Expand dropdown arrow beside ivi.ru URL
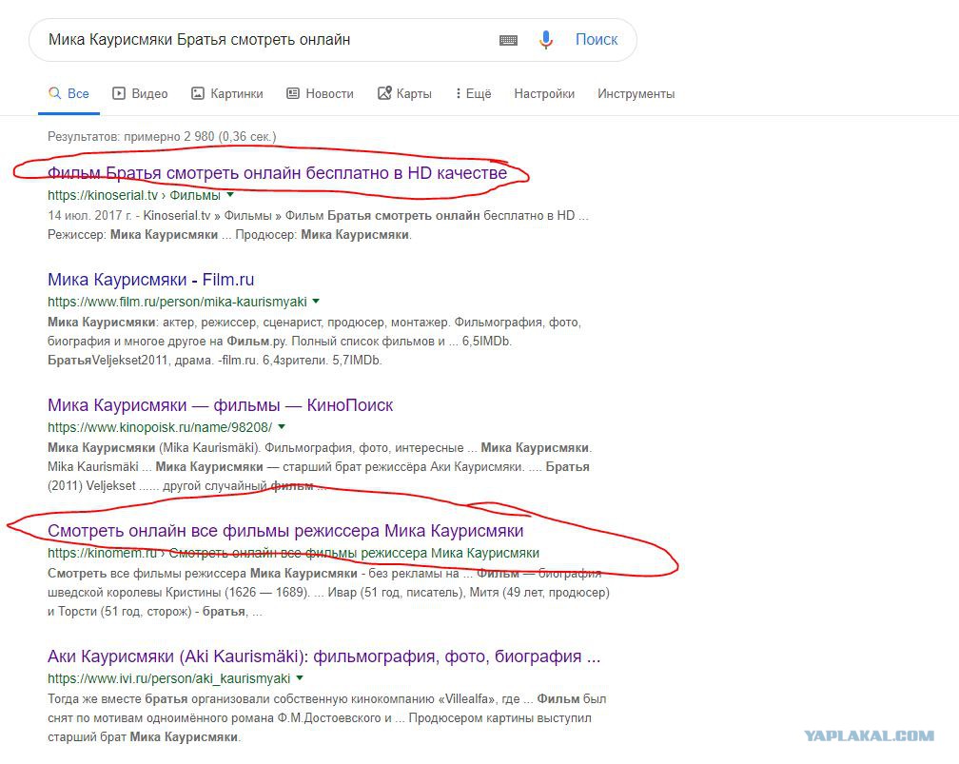Viewport: 959px width, 764px height. coord(300,678)
